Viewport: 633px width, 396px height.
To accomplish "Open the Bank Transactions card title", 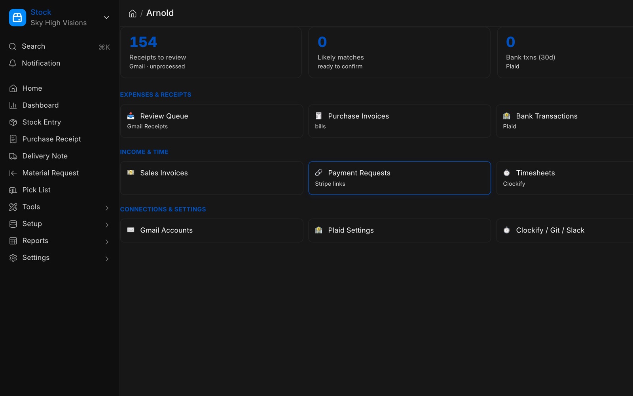I will click(547, 116).
